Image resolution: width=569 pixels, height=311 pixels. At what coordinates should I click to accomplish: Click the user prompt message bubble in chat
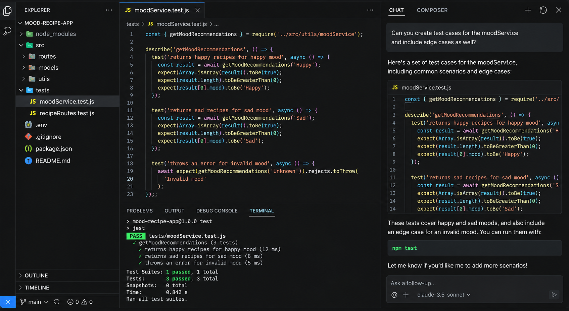point(474,38)
